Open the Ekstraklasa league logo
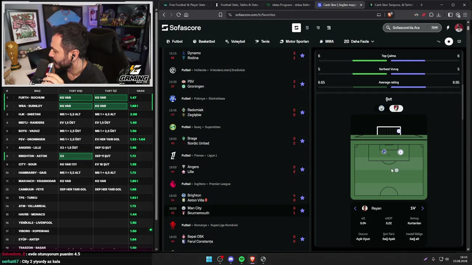The height and width of the screenshot is (265, 472). (x=173, y=98)
